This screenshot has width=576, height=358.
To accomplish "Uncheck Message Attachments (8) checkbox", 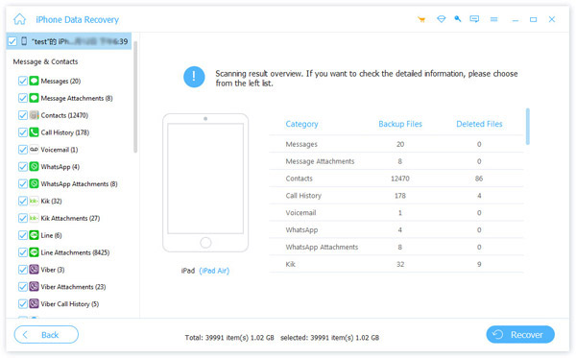I will 22,98.
